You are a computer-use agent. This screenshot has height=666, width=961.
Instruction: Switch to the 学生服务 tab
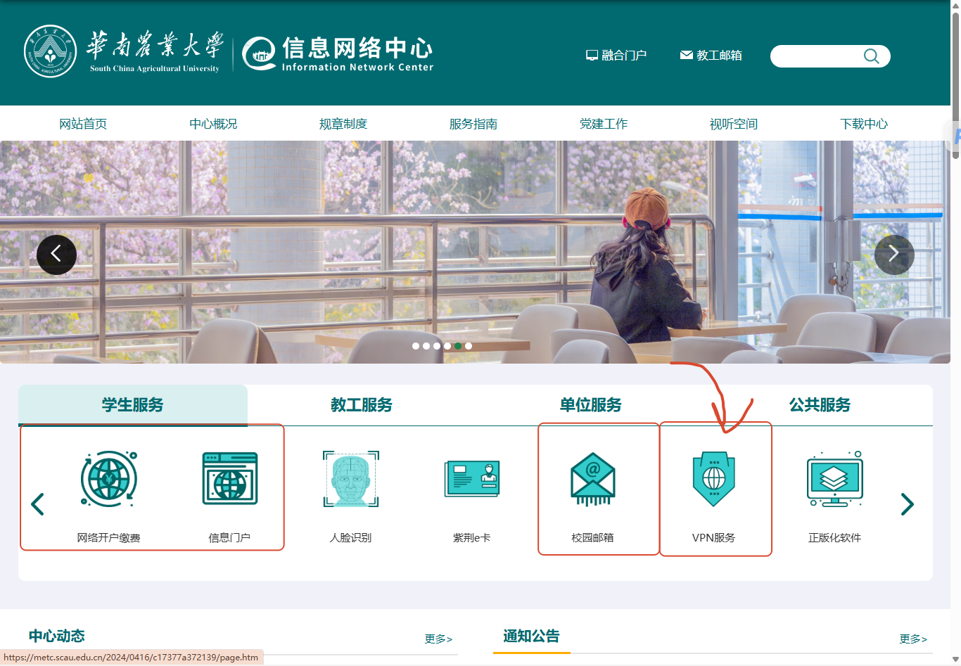click(x=133, y=405)
